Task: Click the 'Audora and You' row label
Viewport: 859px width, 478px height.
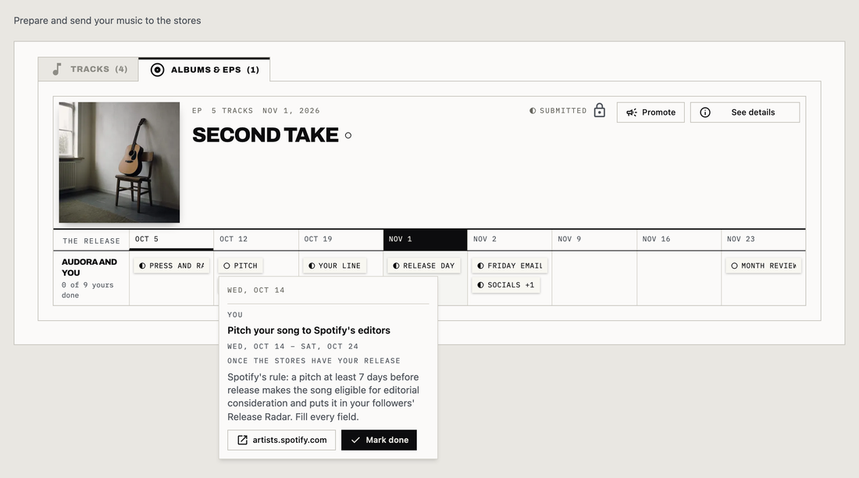Action: 89,267
